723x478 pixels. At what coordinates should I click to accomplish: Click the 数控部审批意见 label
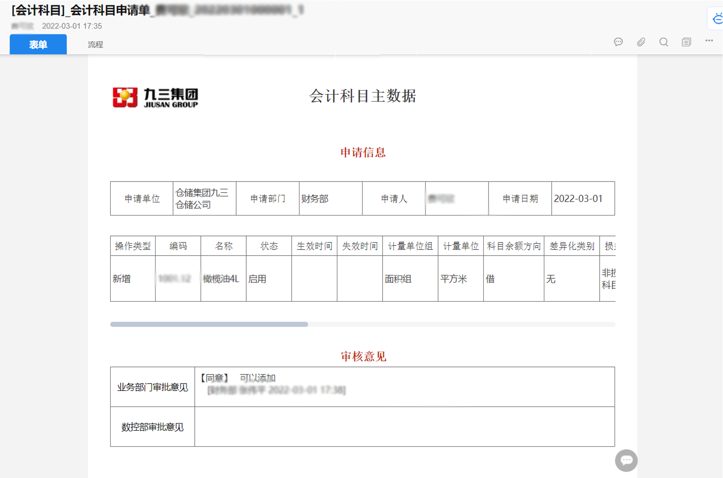pyautogui.click(x=153, y=427)
